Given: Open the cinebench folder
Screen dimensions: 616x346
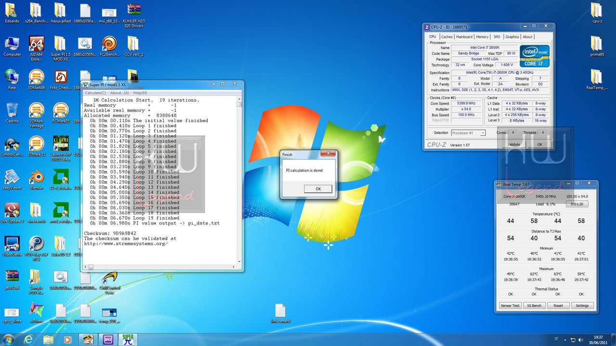Looking at the screenshot, I should [37, 213].
